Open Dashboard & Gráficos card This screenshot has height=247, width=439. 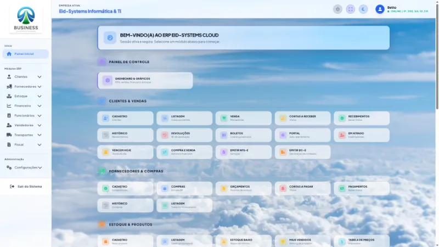tap(145, 81)
